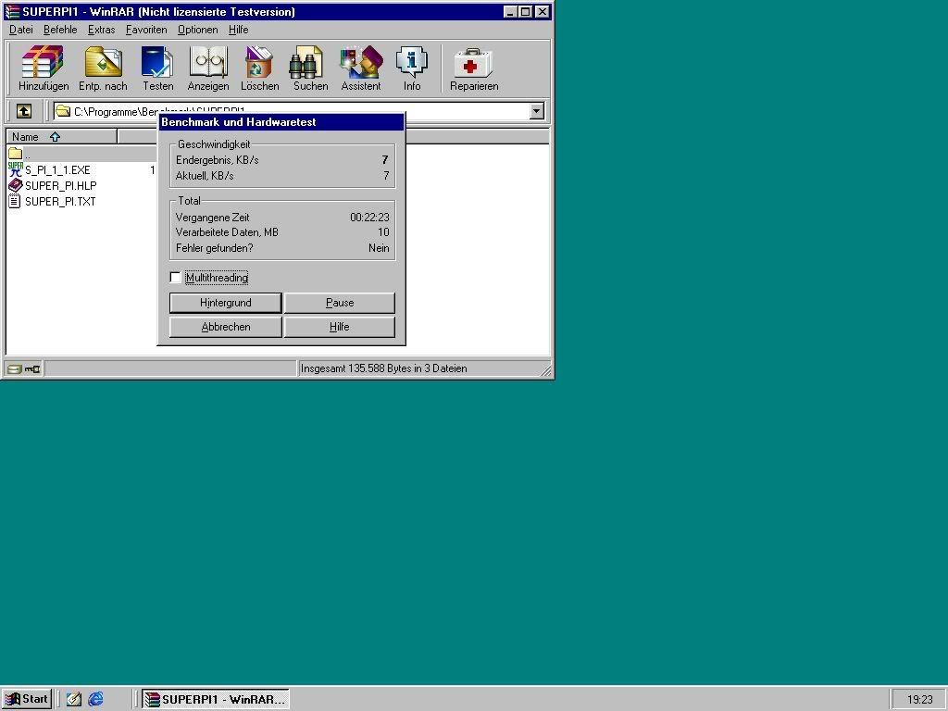Click the Hinzufügen toolbar icon
The height and width of the screenshot is (711, 948).
click(43, 62)
